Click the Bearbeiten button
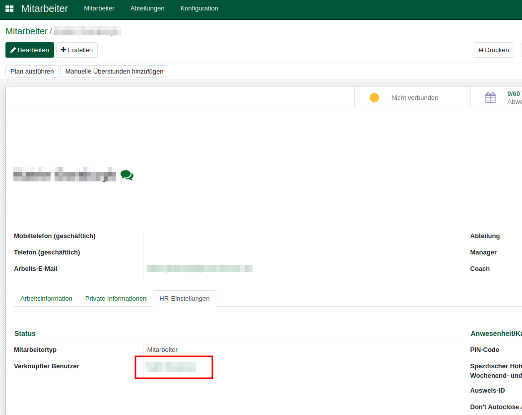The width and height of the screenshot is (522, 415). pos(30,50)
